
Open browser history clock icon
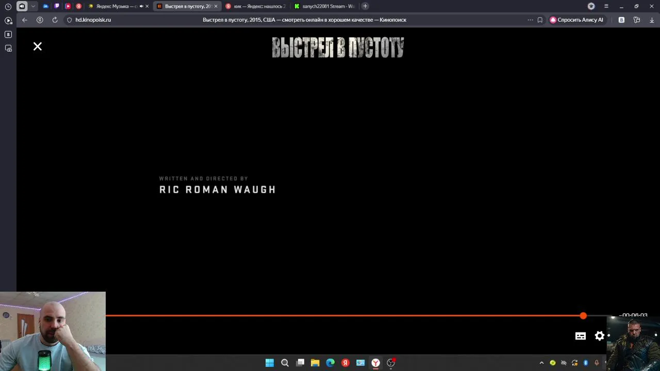tap(8, 6)
